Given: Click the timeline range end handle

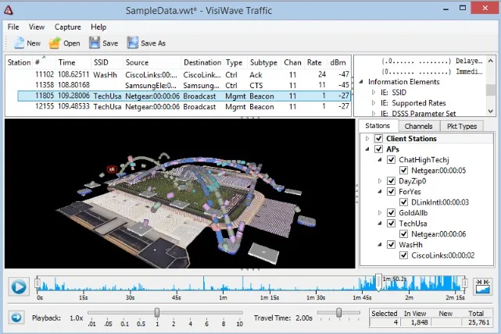Looking at the screenshot, I should coord(464,283).
